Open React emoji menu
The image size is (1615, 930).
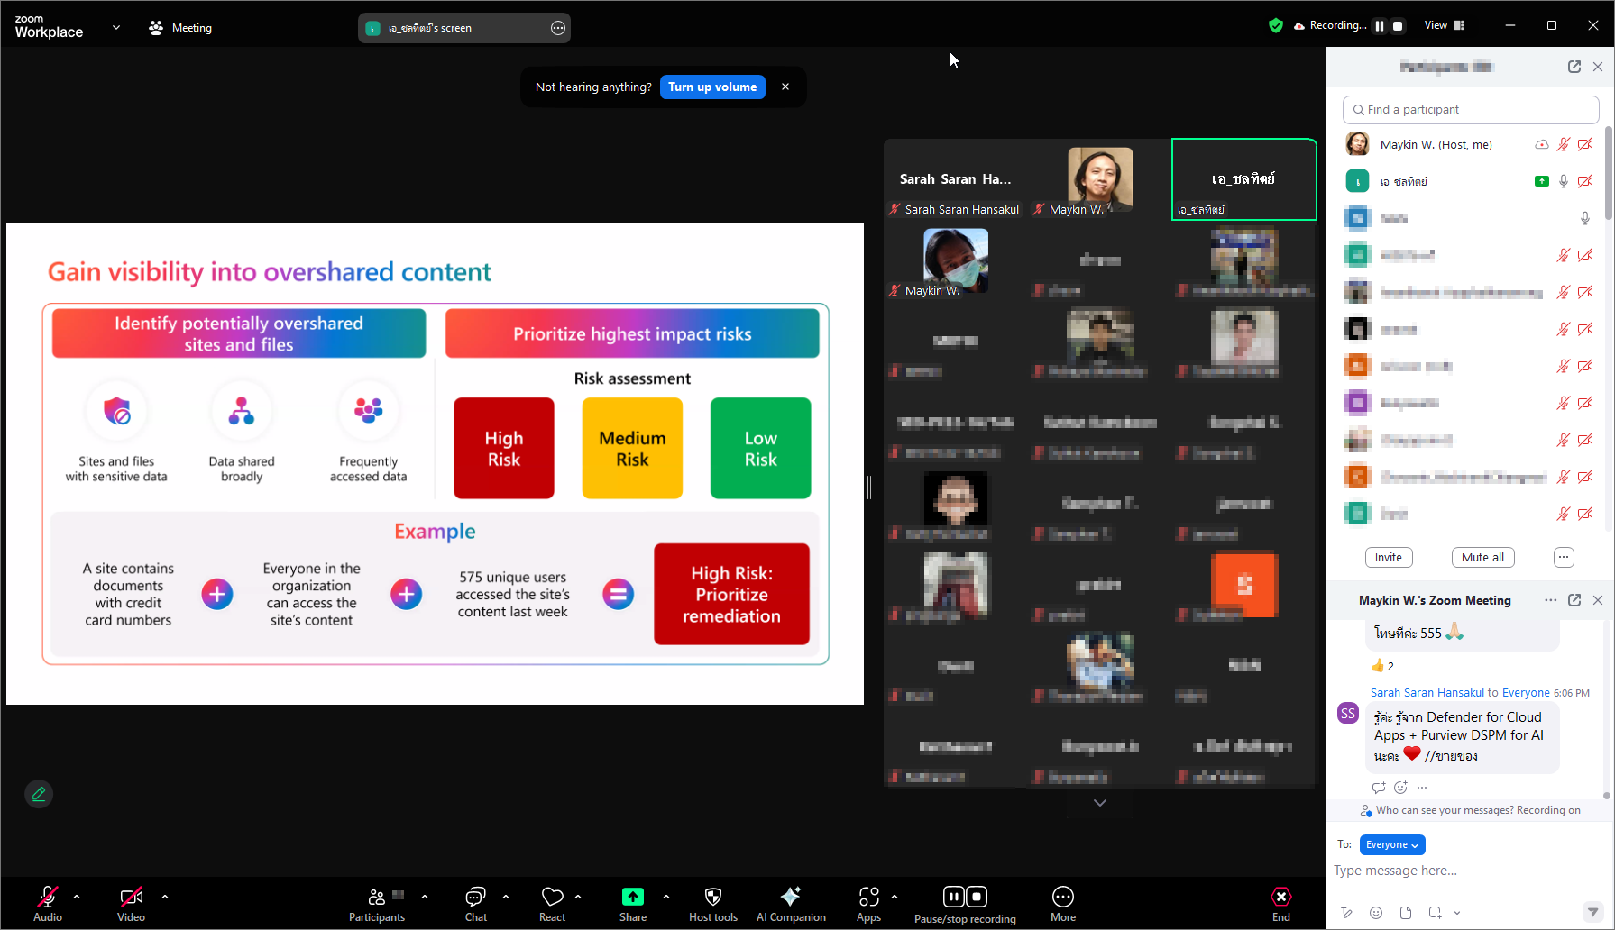click(x=553, y=903)
